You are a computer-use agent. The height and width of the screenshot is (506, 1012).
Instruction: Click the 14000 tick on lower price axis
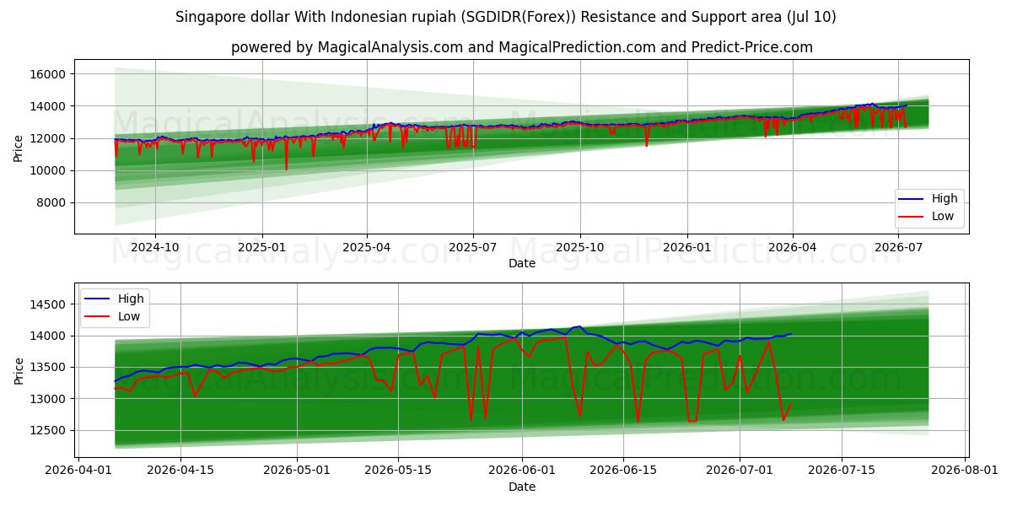click(x=49, y=336)
